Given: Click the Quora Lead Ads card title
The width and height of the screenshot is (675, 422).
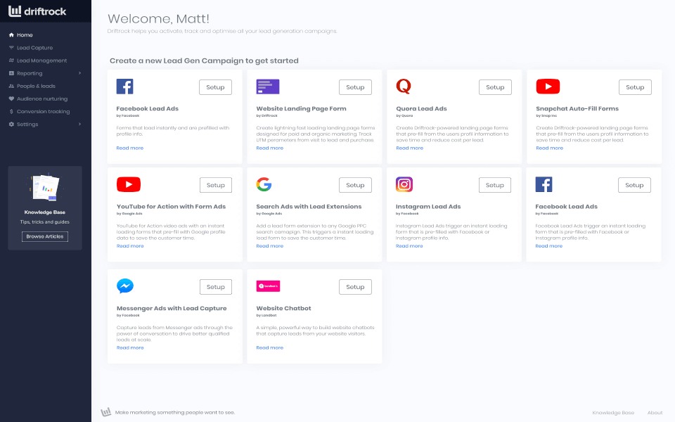Looking at the screenshot, I should [x=421, y=108].
